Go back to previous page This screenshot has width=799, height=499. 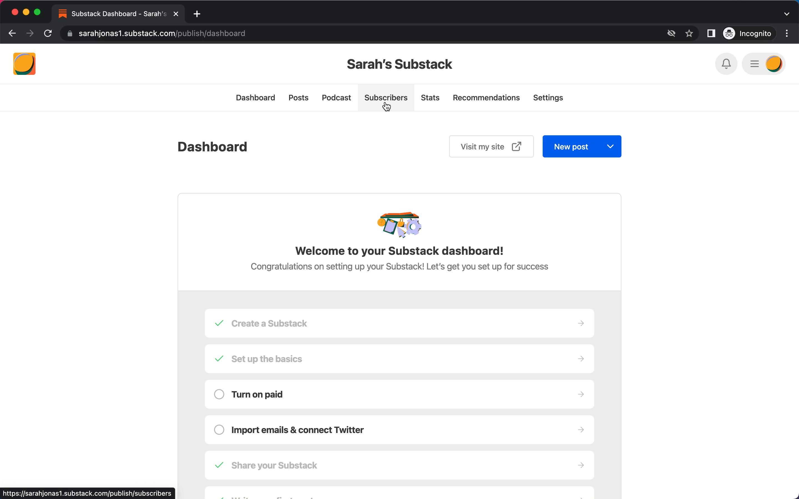coord(12,33)
